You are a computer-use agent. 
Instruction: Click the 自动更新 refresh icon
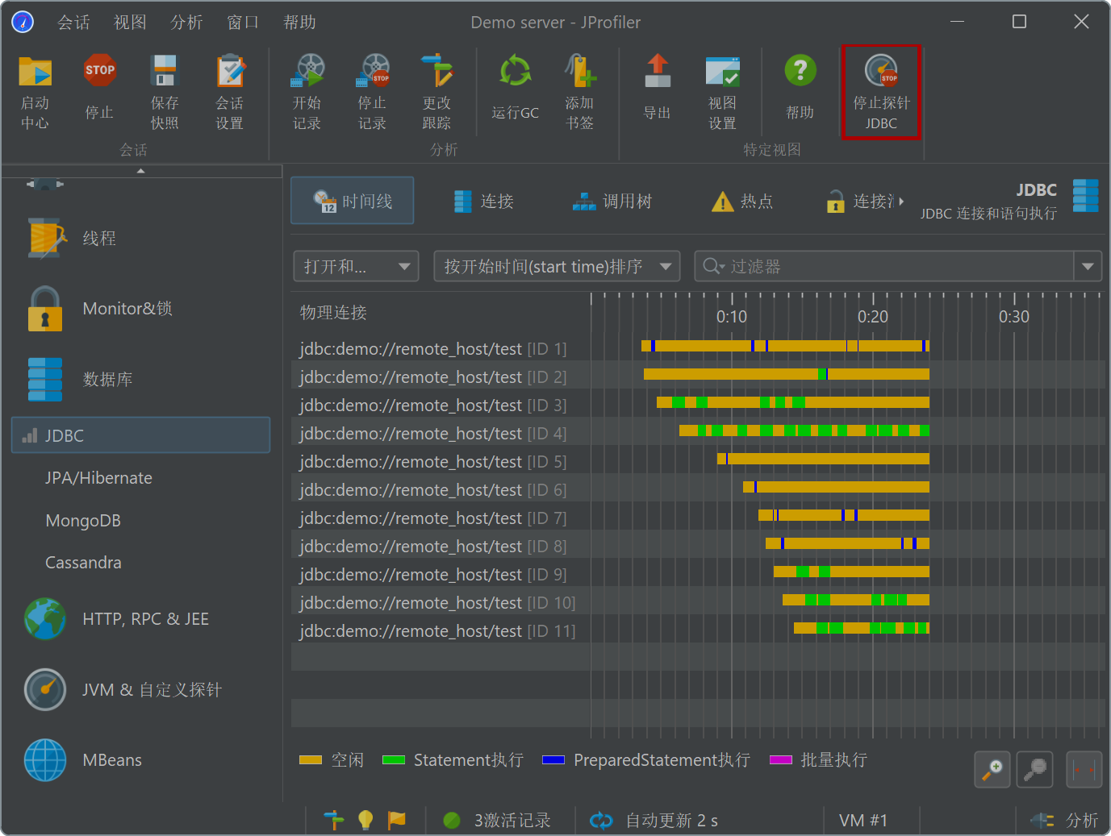coord(601,821)
